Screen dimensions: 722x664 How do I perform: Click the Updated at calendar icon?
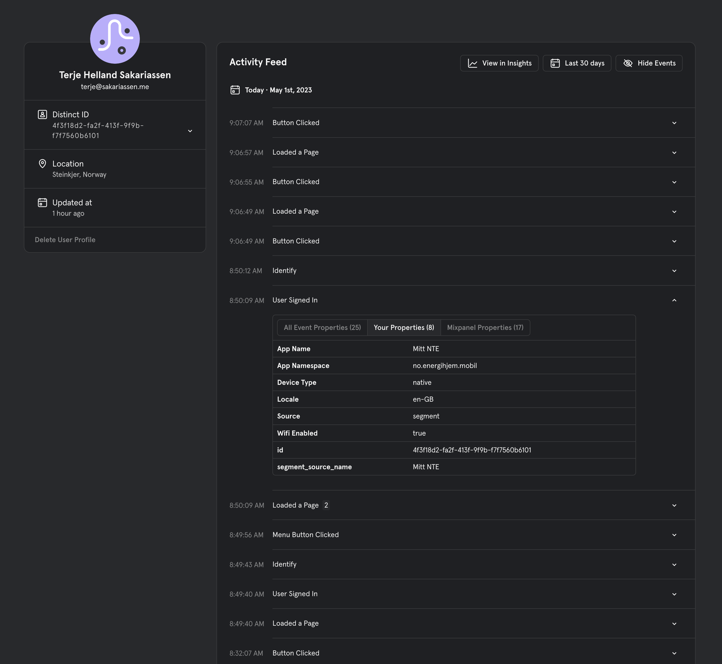coord(42,203)
